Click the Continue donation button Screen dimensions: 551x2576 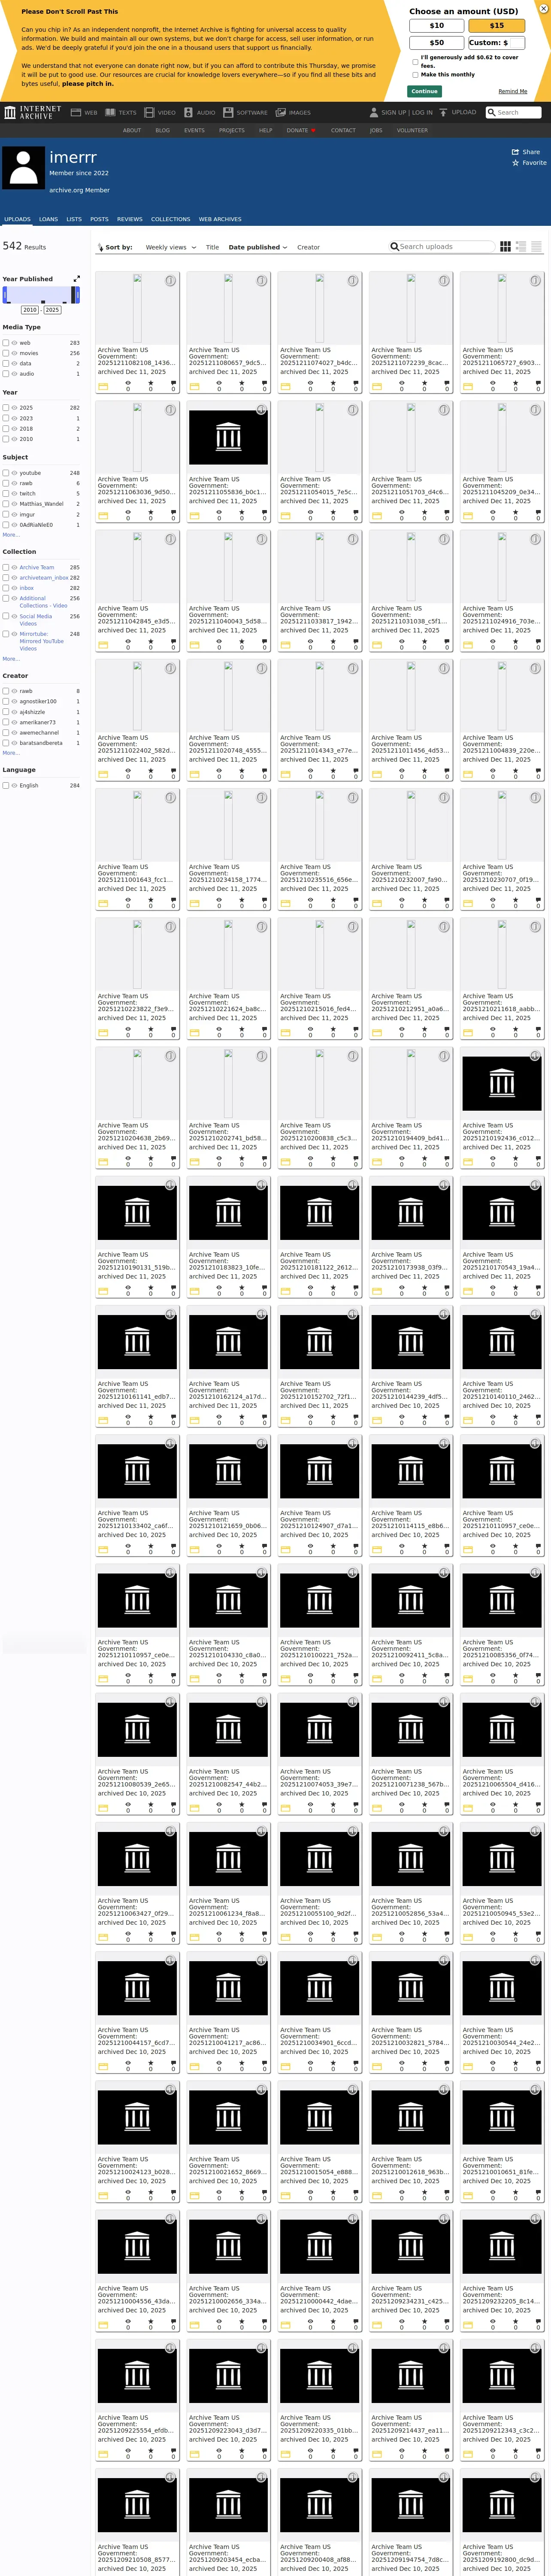[424, 91]
